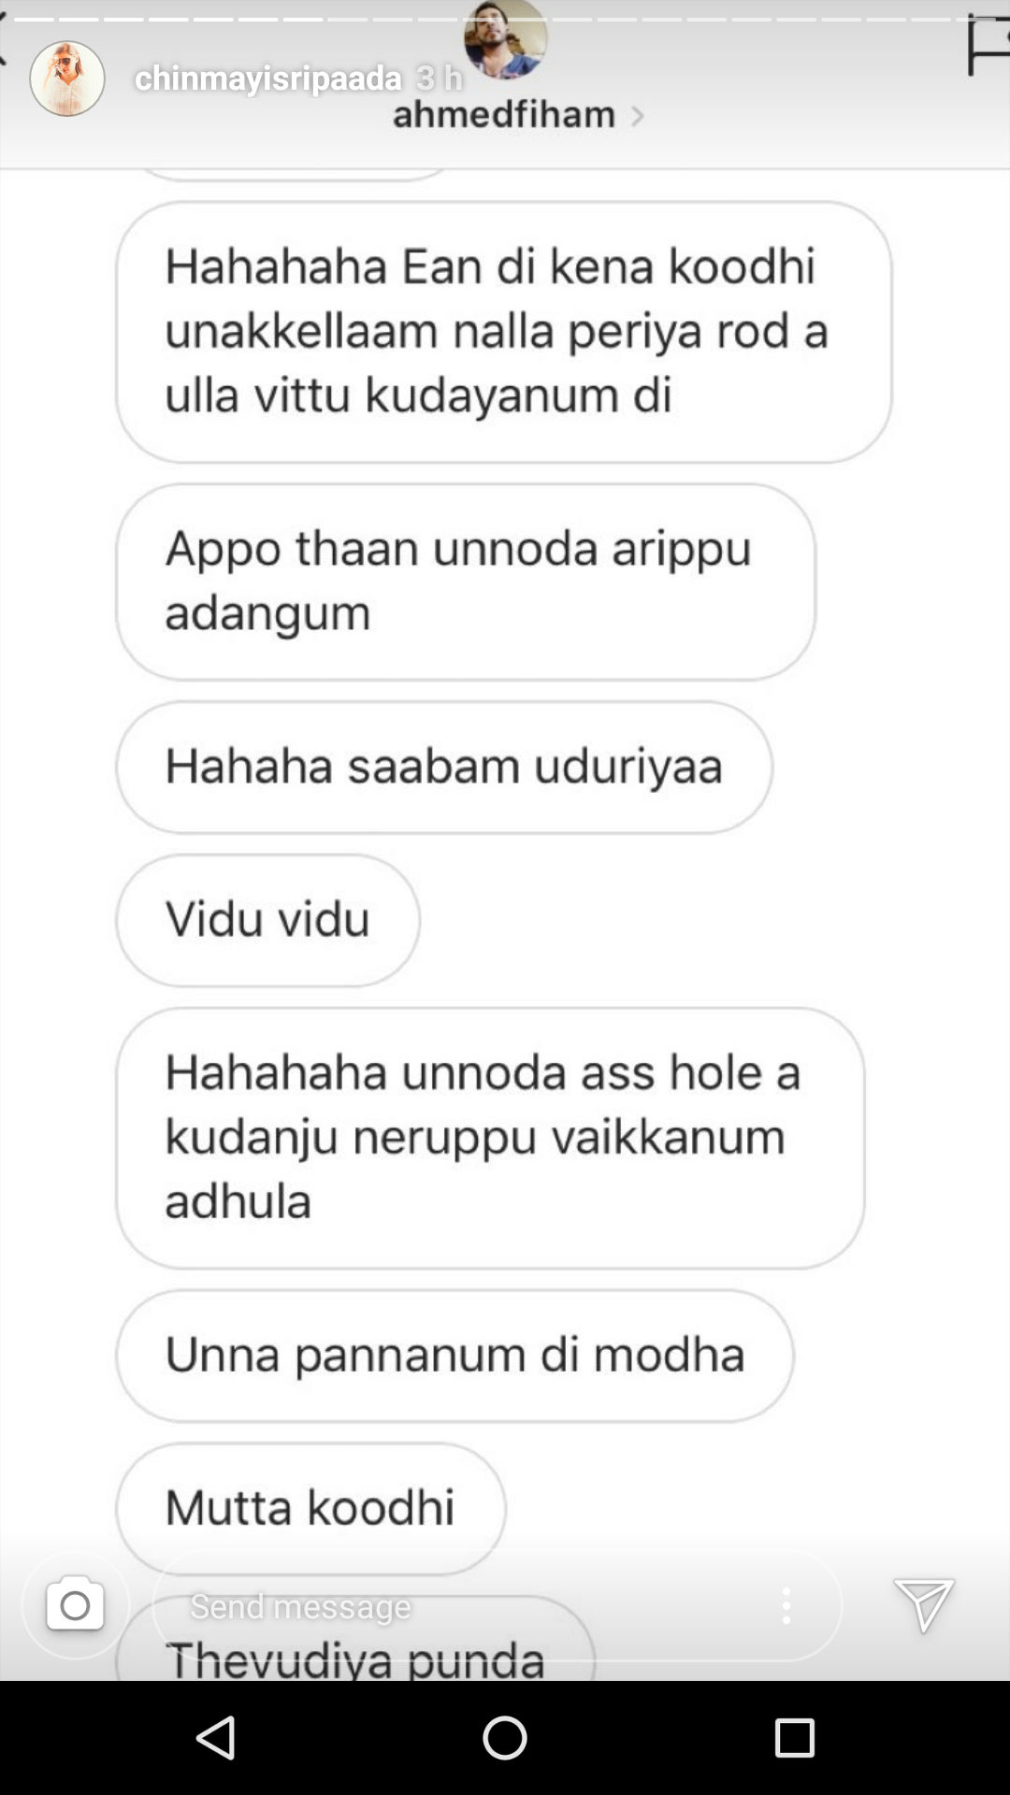Tap the Android home navigation button
Image resolution: width=1010 pixels, height=1795 pixels.
pyautogui.click(x=505, y=1738)
